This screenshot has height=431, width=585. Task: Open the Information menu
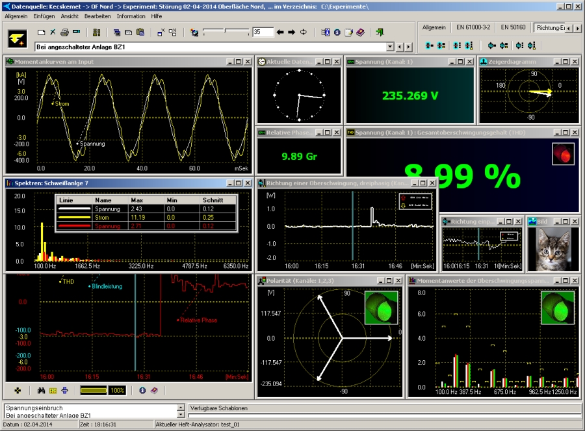(131, 16)
